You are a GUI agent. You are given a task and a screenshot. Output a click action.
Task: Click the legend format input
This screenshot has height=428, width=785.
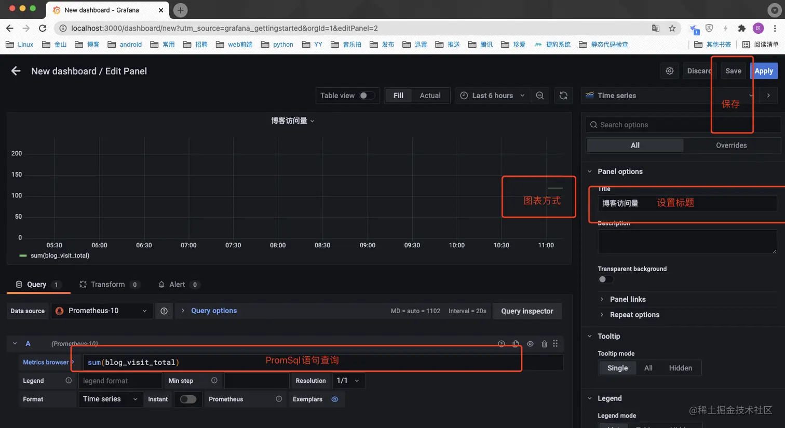[x=120, y=381]
